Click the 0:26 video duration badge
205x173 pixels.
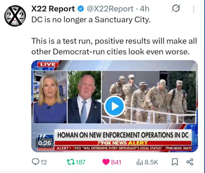coord(45,143)
